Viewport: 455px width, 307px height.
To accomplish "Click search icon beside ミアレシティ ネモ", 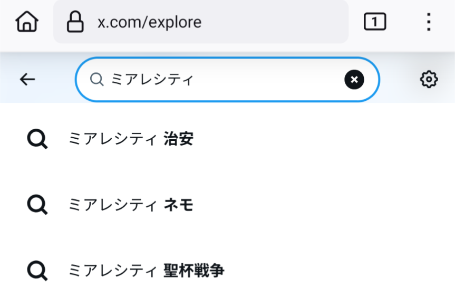I will click(x=37, y=205).
